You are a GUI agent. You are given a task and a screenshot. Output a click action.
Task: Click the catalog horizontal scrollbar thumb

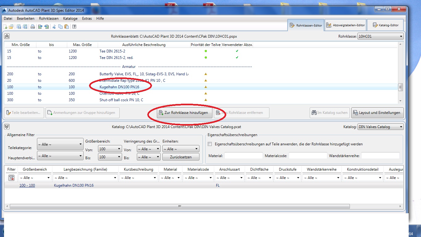(x=180, y=206)
